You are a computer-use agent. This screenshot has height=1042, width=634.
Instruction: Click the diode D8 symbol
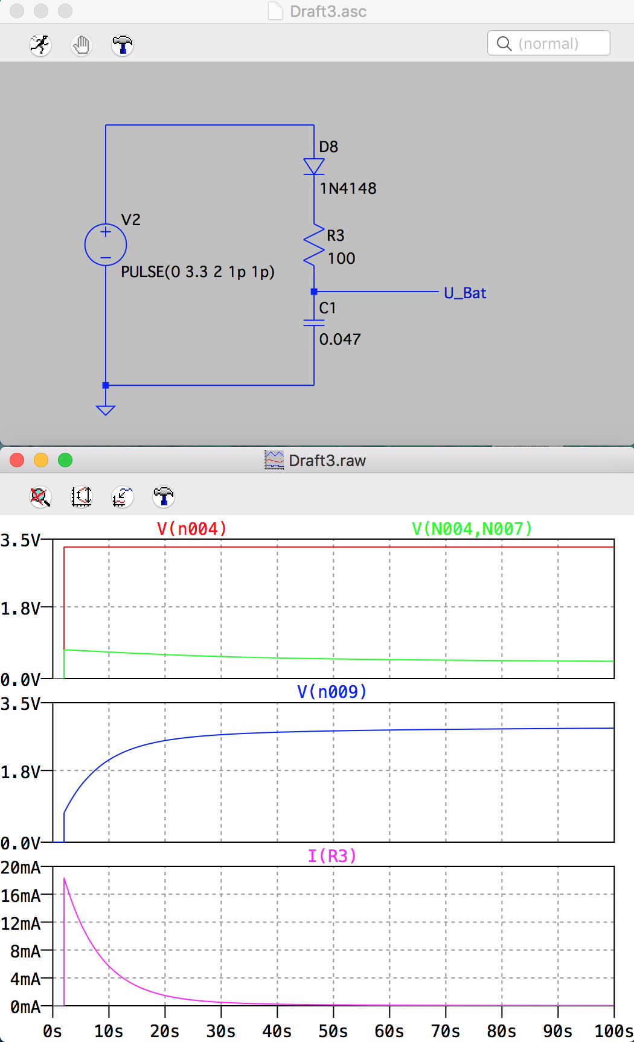click(x=314, y=166)
